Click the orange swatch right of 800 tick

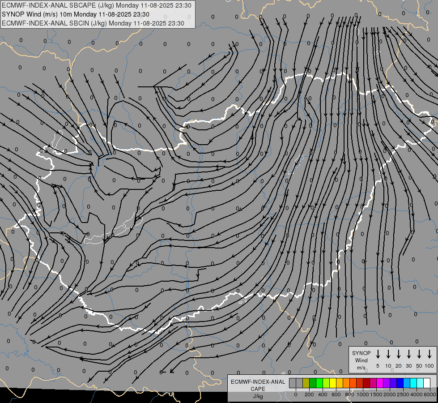[x=353, y=383]
